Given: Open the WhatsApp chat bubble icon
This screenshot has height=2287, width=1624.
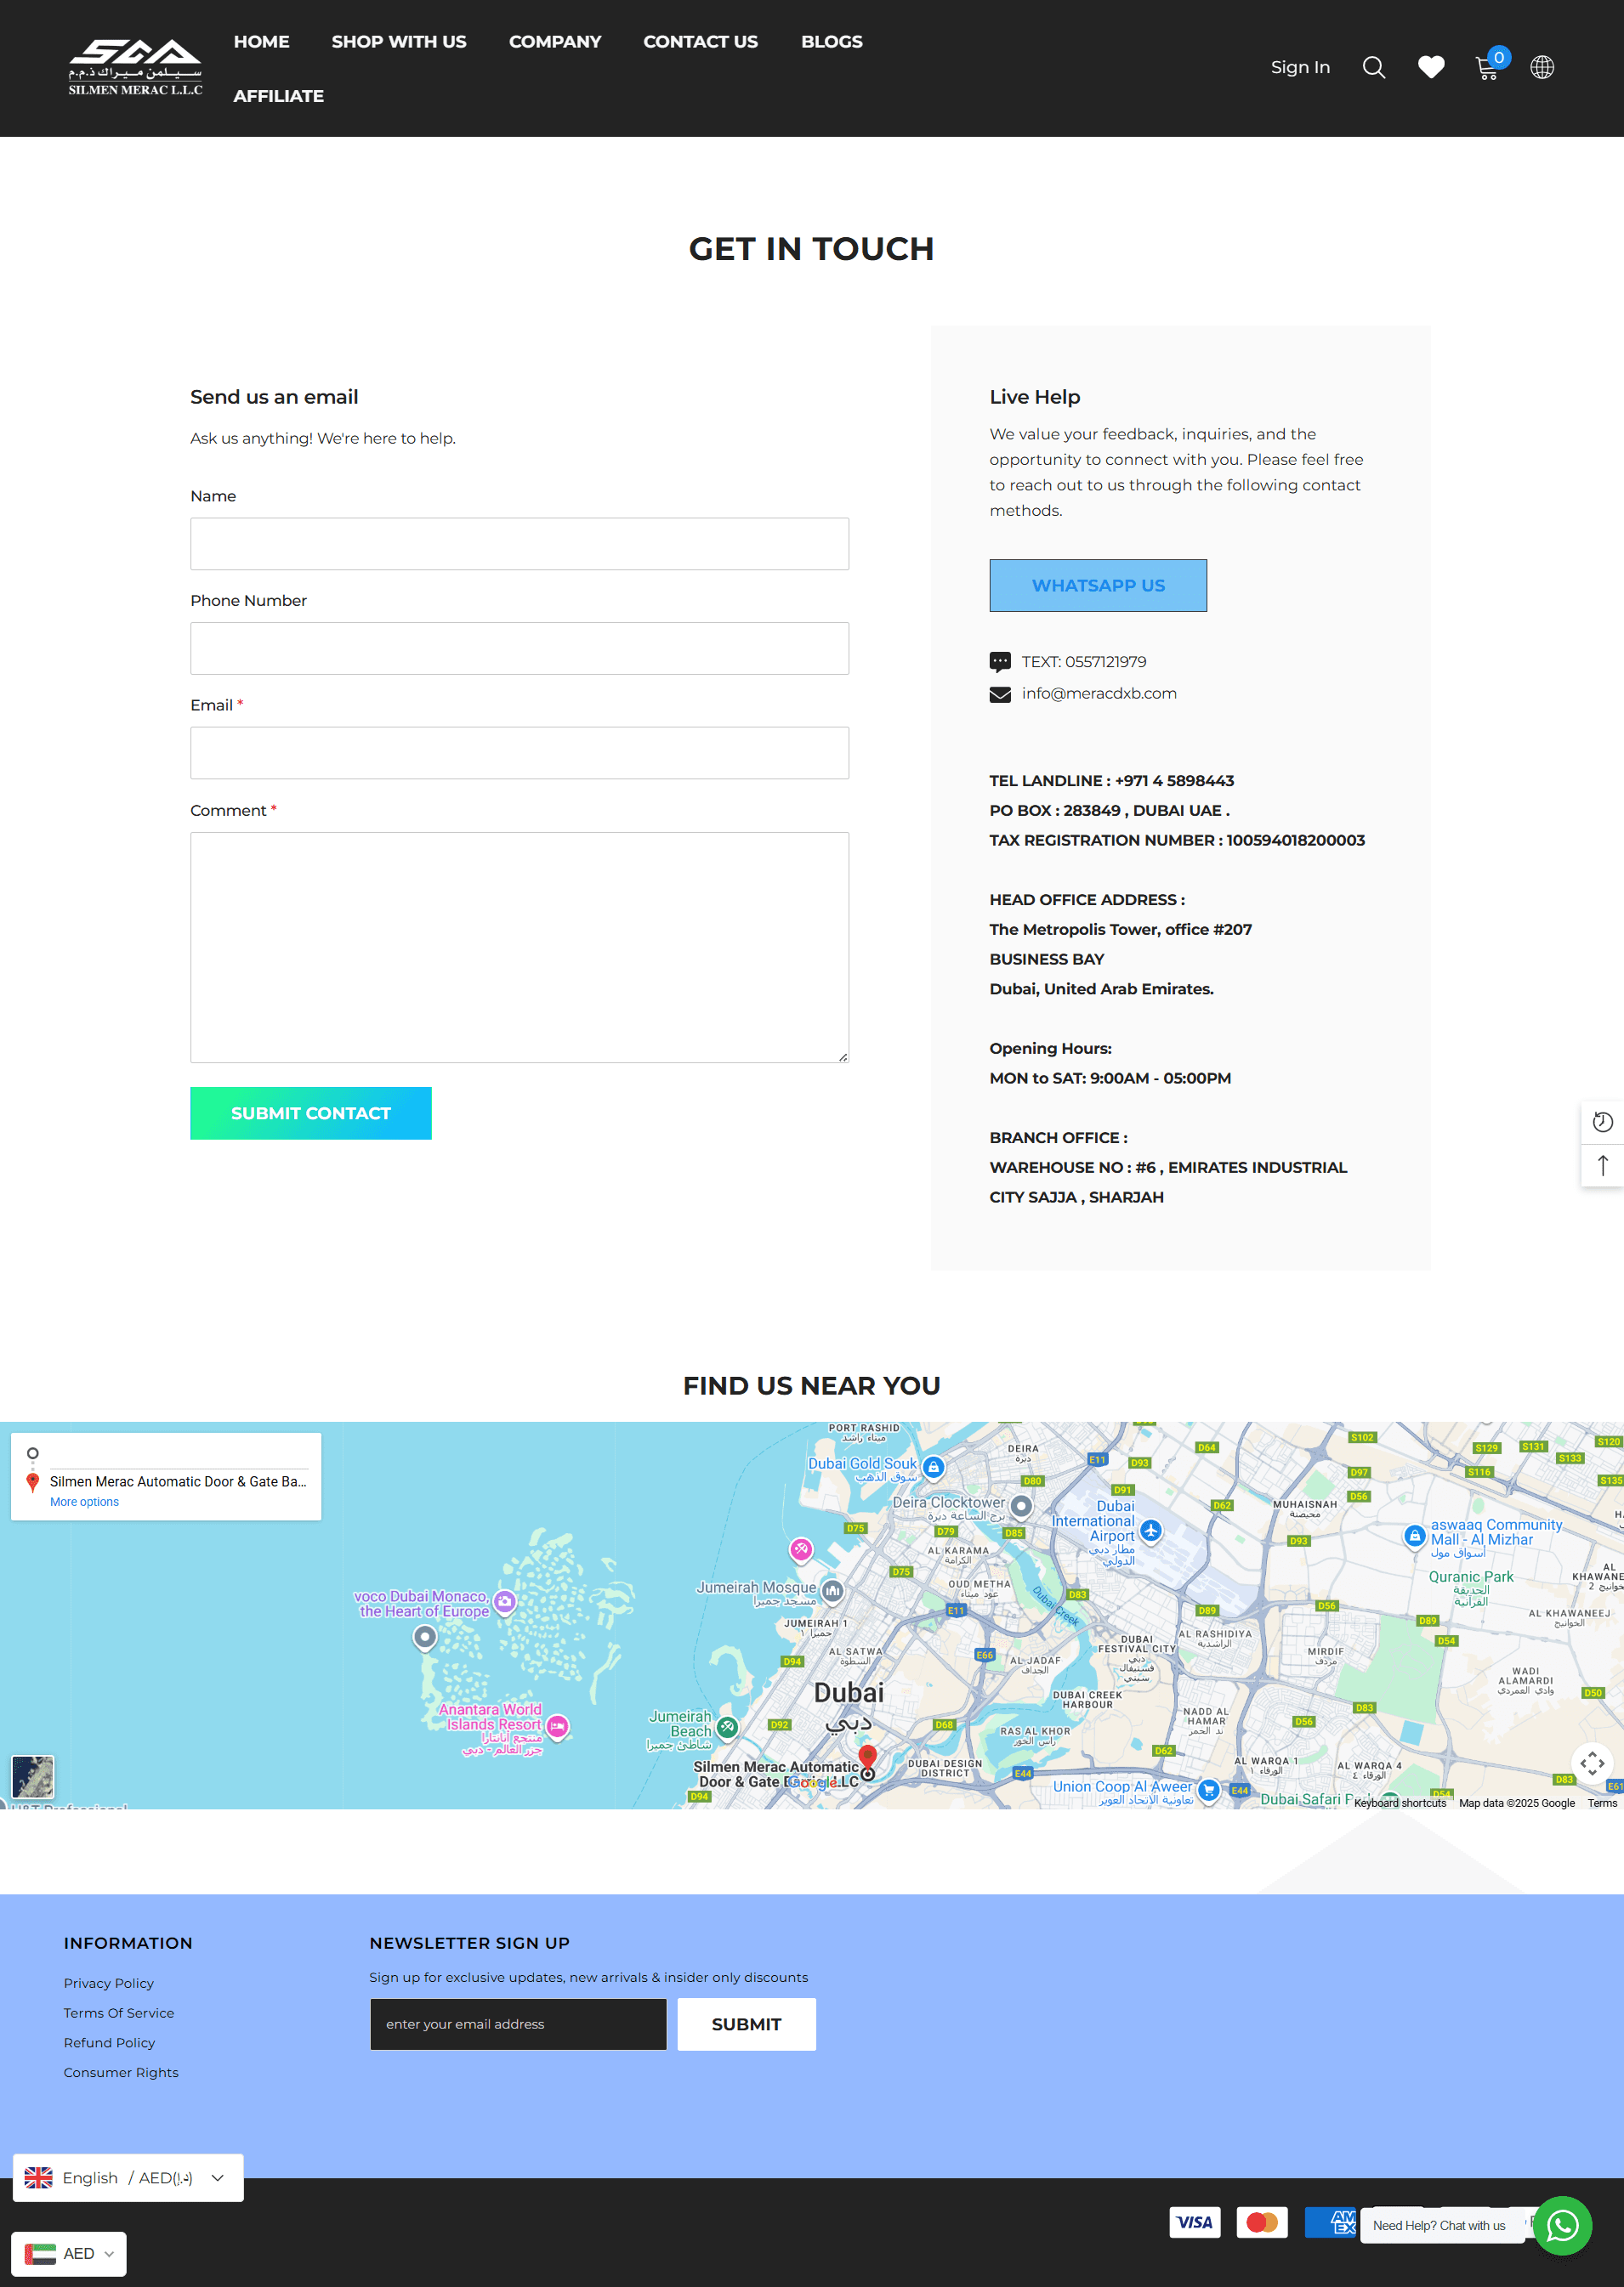Looking at the screenshot, I should (1562, 2225).
